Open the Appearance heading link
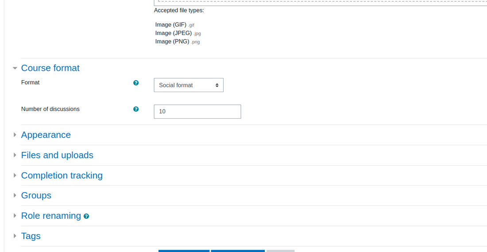Viewport: 487px width, 252px height. point(46,135)
